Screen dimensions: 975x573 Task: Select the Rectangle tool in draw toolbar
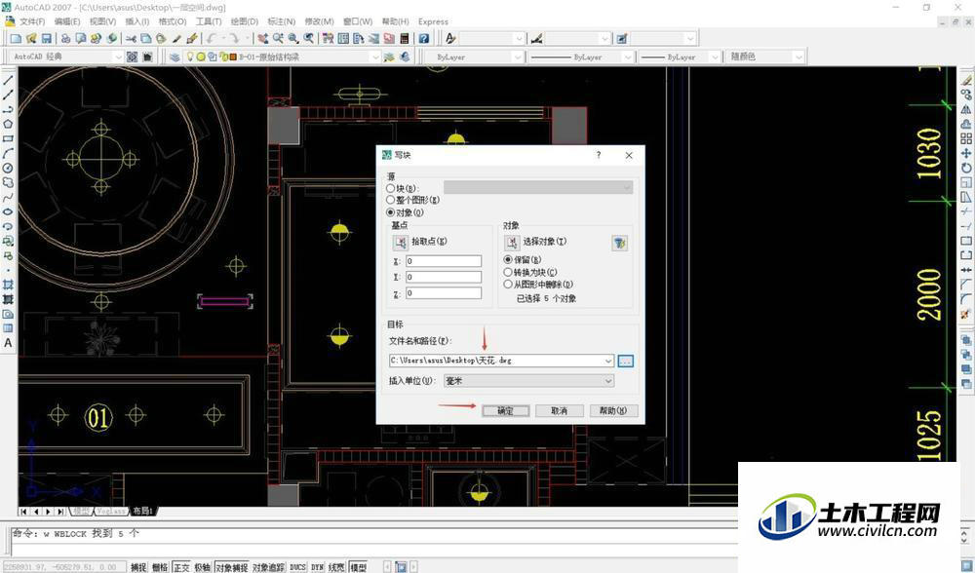pos(8,138)
